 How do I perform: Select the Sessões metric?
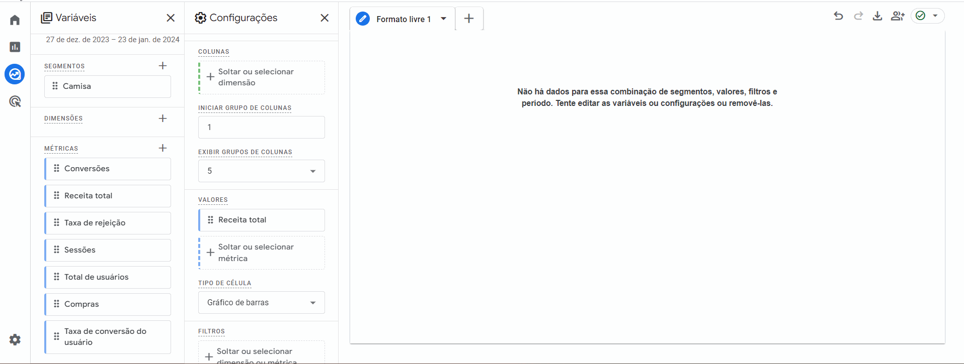pyautogui.click(x=108, y=250)
